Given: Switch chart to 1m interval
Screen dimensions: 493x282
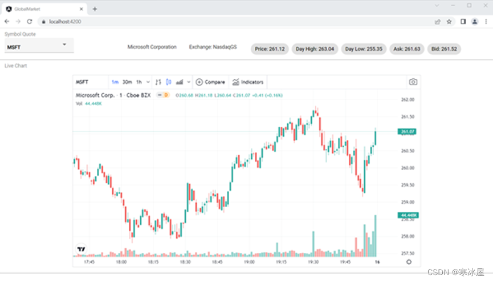Looking at the screenshot, I should click(115, 82).
